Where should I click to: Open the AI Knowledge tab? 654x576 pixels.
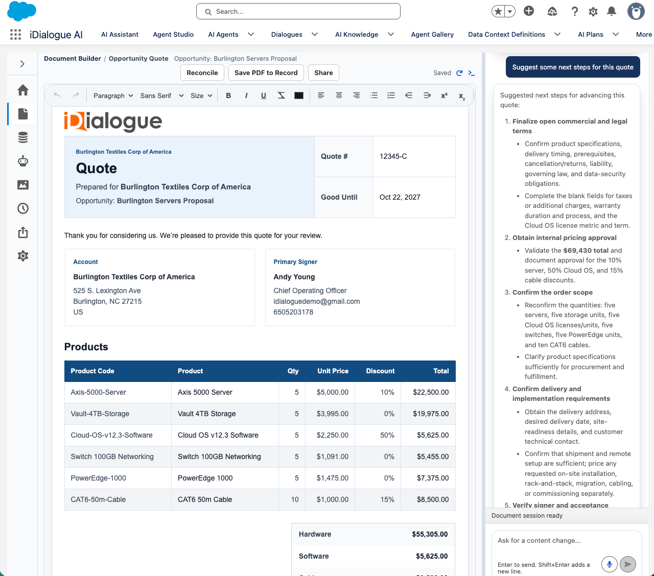pyautogui.click(x=357, y=34)
